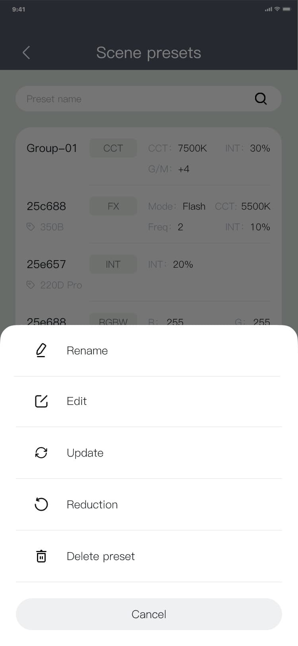Image resolution: width=298 pixels, height=646 pixels.
Task: Choose the Delete preset option
Action: tap(101, 556)
